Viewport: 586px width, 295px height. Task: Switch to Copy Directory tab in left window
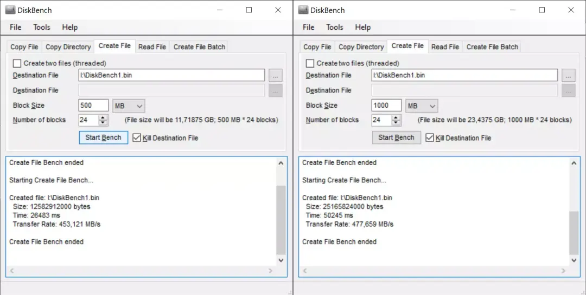pyautogui.click(x=68, y=47)
